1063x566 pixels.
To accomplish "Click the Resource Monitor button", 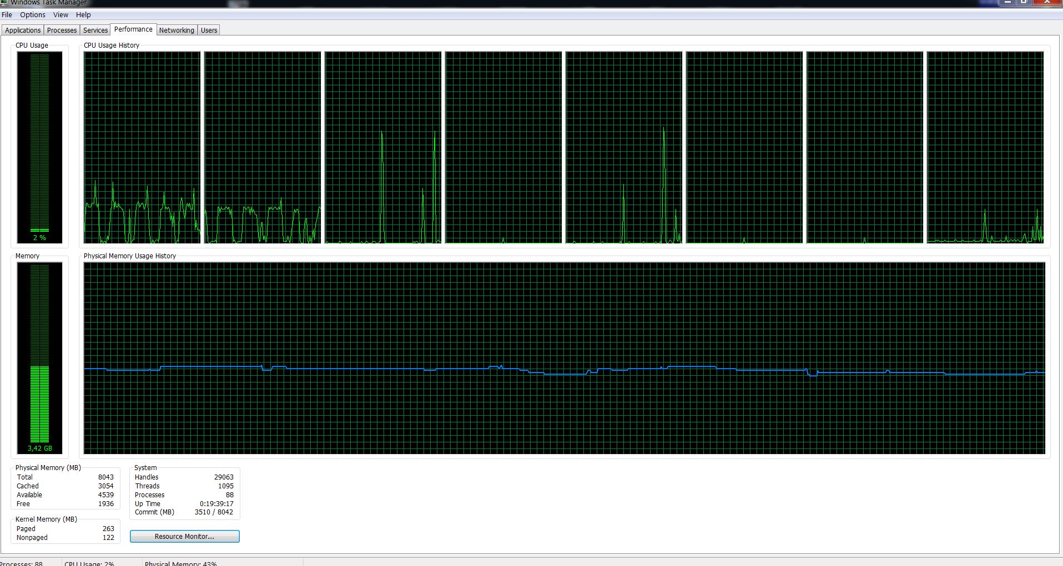I will [184, 537].
